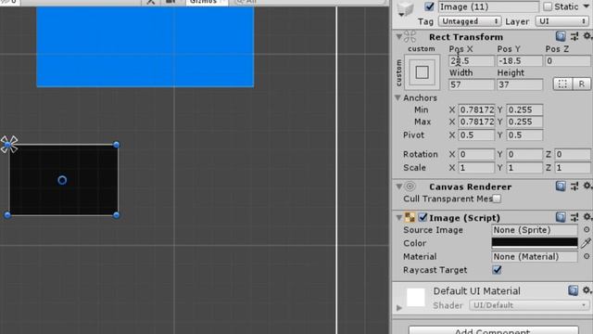The width and height of the screenshot is (593, 334).
Task: Toggle Image (11) active checkbox
Action: [x=429, y=6]
